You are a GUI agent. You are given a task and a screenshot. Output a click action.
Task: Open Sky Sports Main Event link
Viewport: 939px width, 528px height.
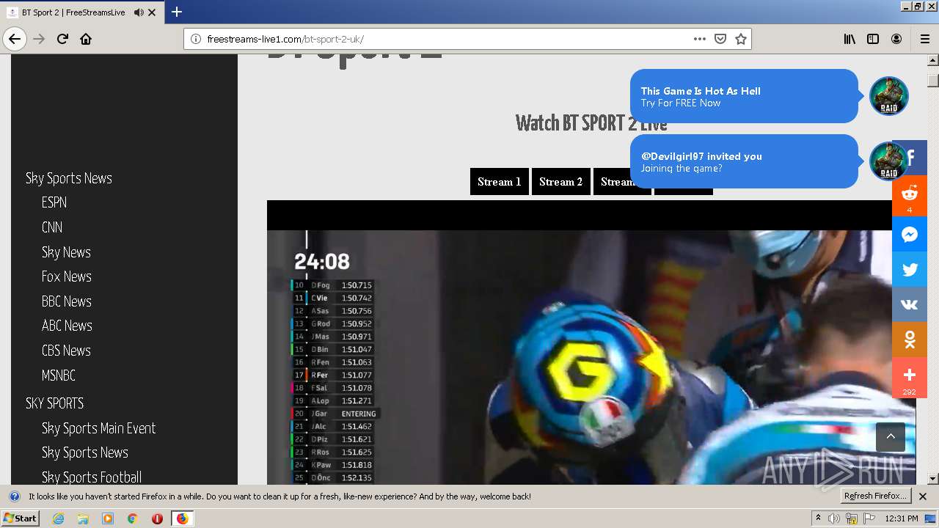99,428
